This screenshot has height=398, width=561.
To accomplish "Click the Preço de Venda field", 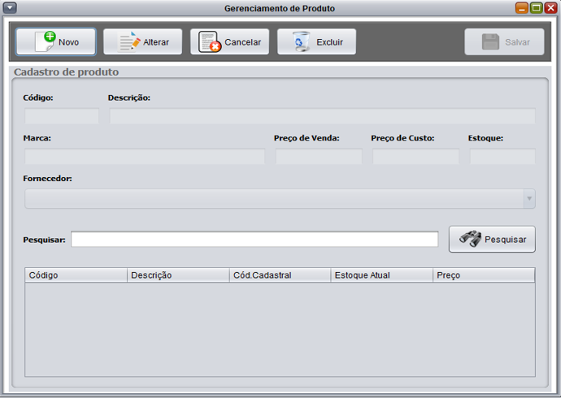I will click(x=319, y=157).
